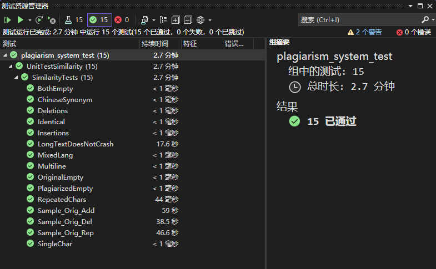Collapse all tests icon
The height and width of the screenshot is (269, 436).
(188, 20)
